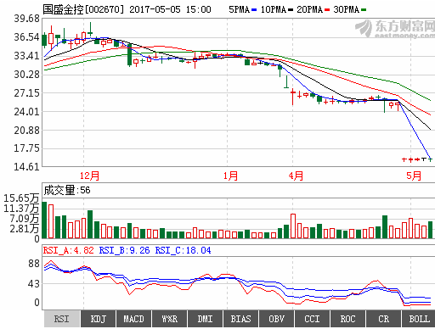Click the 20PMA legend text
The image size is (435, 329).
310,9
